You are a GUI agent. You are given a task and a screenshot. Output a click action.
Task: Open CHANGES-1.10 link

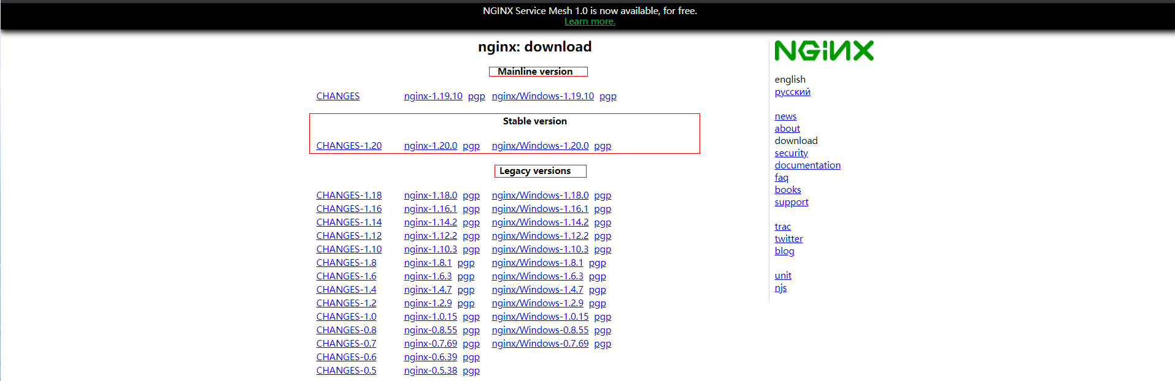[349, 249]
